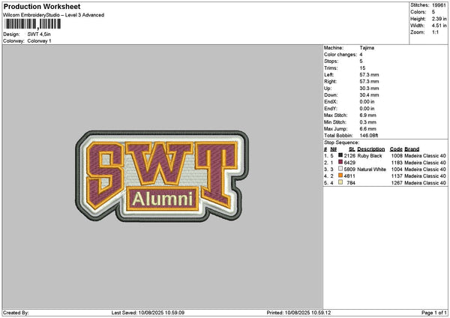Click the Stitches label in top-right box
This screenshot has width=450, height=318.
(419, 5)
